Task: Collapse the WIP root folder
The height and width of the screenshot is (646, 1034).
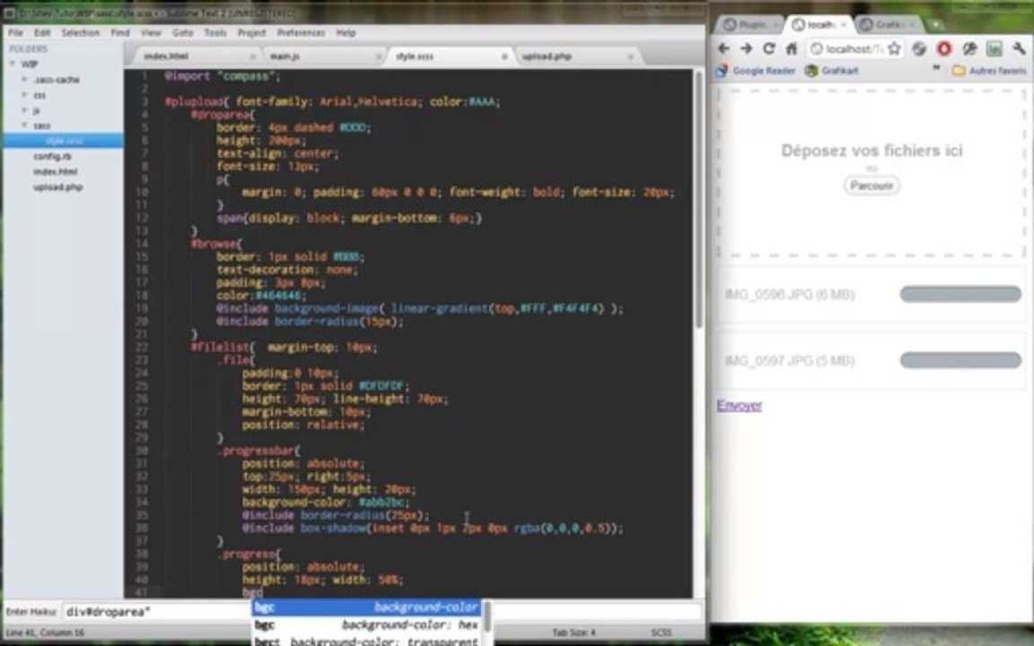Action: (x=13, y=64)
